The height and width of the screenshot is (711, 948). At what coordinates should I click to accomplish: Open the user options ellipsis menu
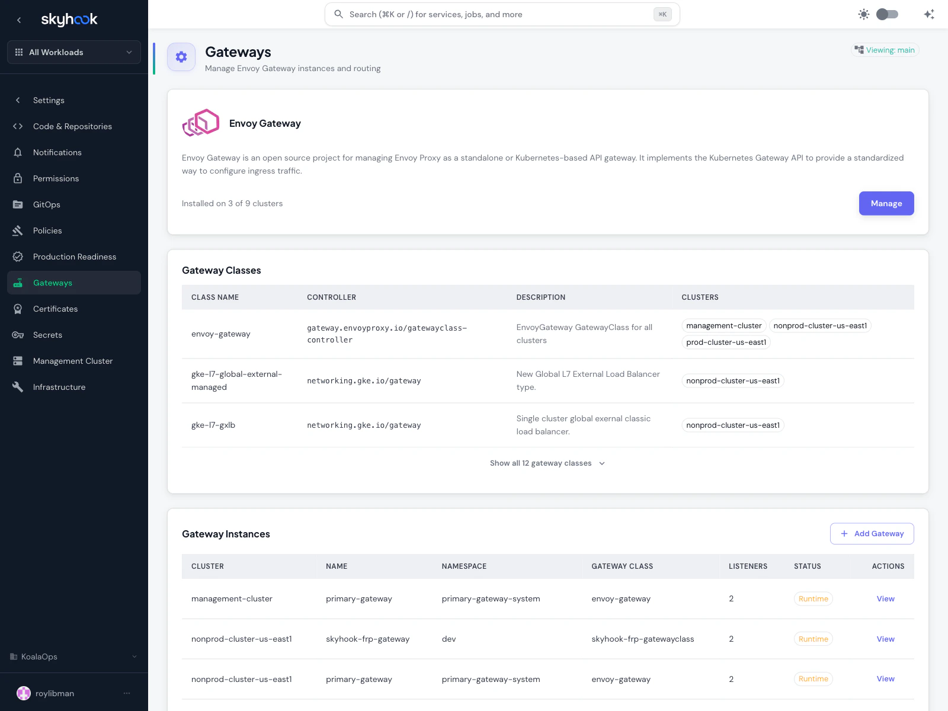[x=127, y=693]
